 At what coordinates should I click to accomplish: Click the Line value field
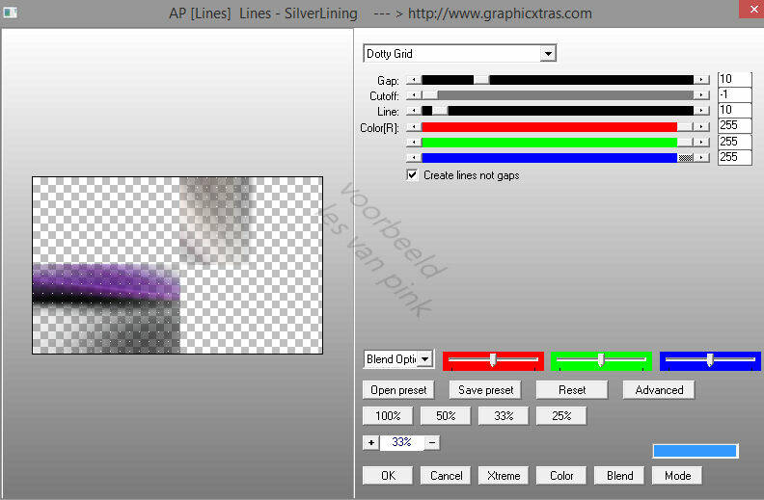click(x=734, y=110)
